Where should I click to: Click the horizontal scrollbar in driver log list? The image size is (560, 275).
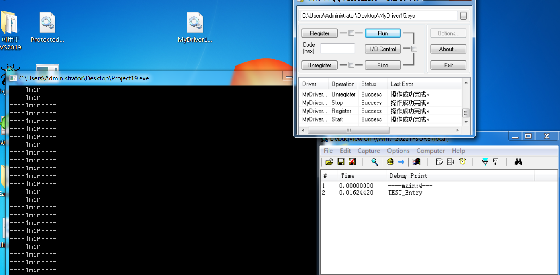(349, 130)
